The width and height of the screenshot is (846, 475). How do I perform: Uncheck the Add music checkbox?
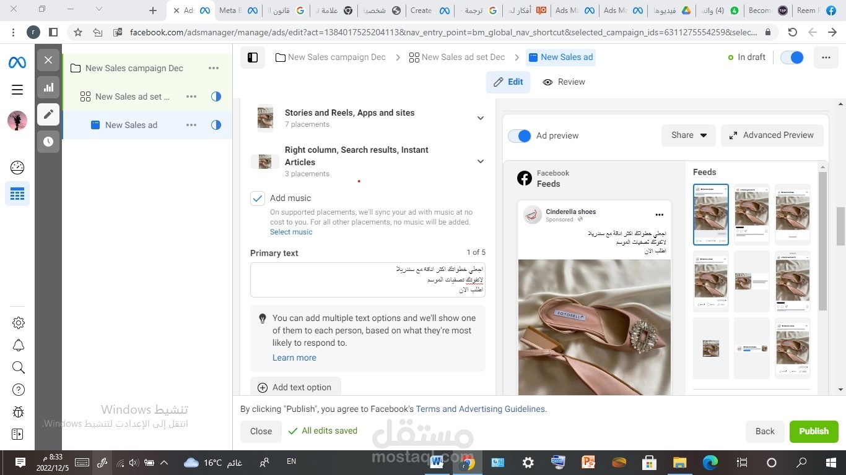tap(258, 199)
